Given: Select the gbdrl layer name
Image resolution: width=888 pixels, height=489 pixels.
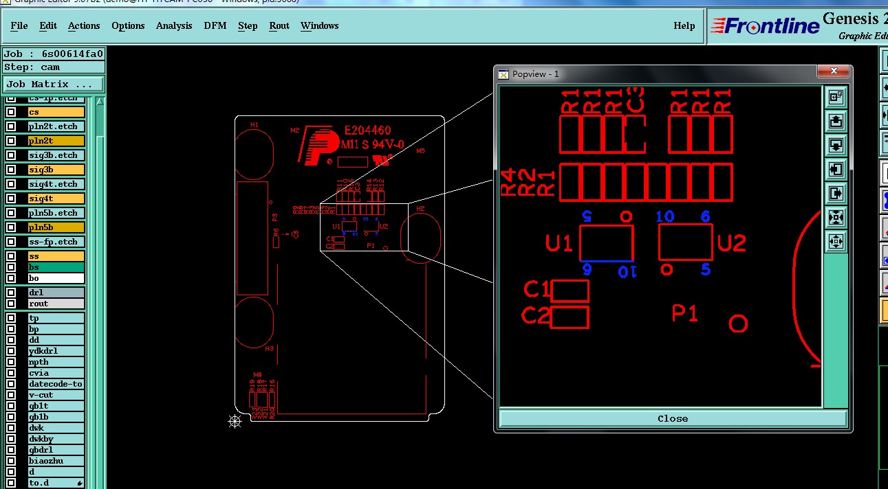Looking at the screenshot, I should (56, 450).
